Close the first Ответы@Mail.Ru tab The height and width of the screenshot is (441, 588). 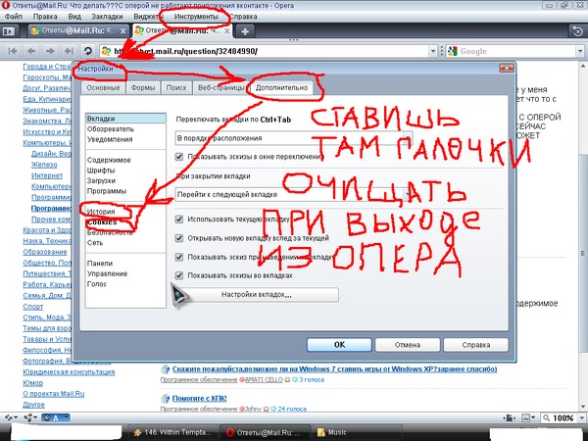pos(123,31)
